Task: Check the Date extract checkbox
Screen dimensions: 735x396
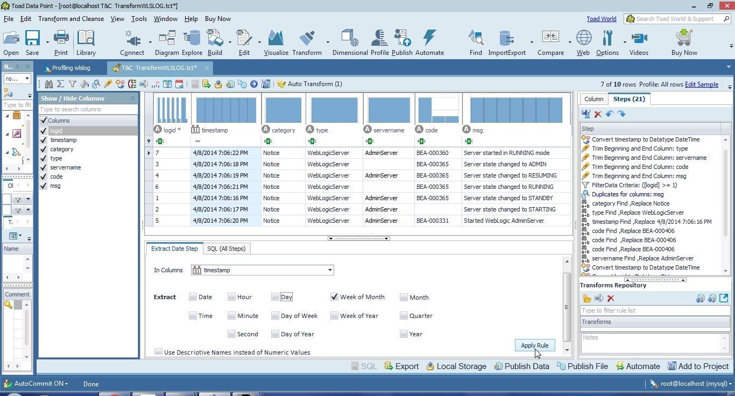Action: click(x=193, y=297)
